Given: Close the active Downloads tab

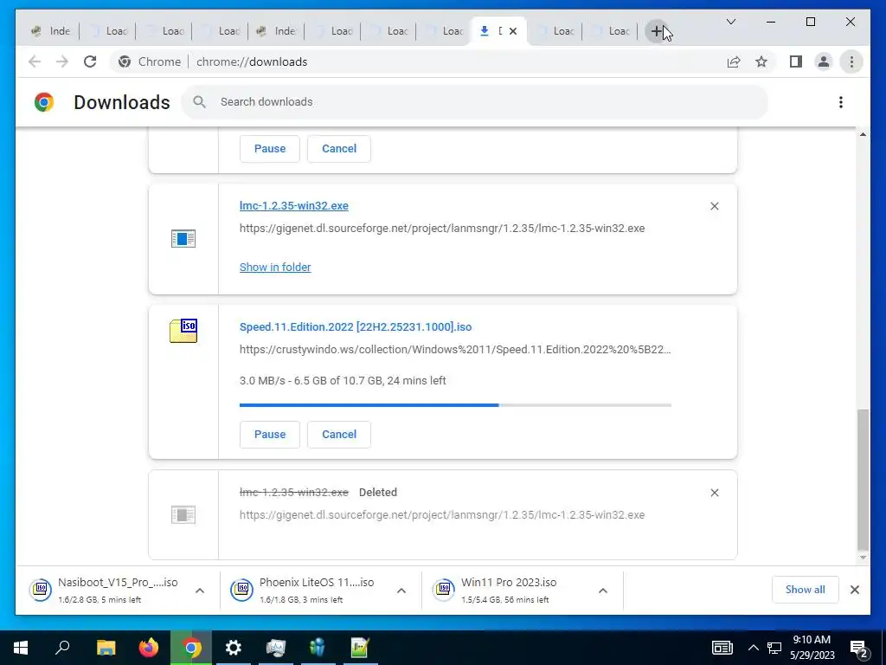Looking at the screenshot, I should (513, 31).
